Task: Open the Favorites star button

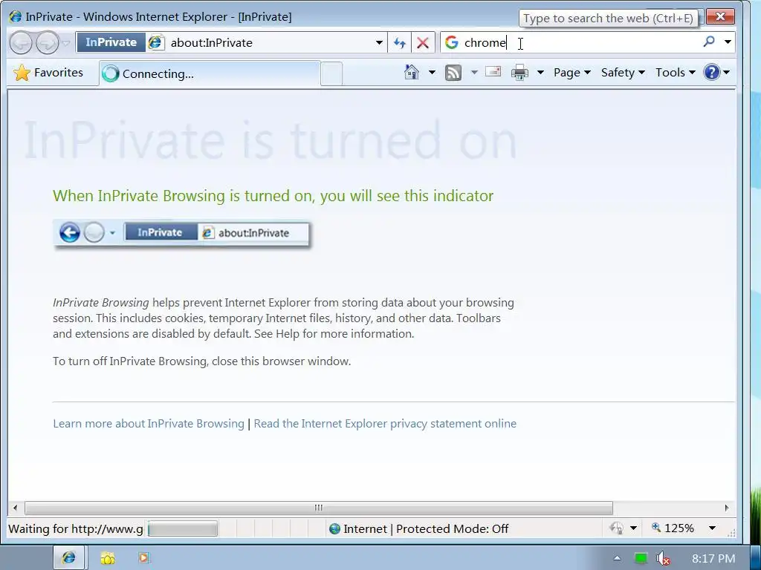Action: coord(48,73)
